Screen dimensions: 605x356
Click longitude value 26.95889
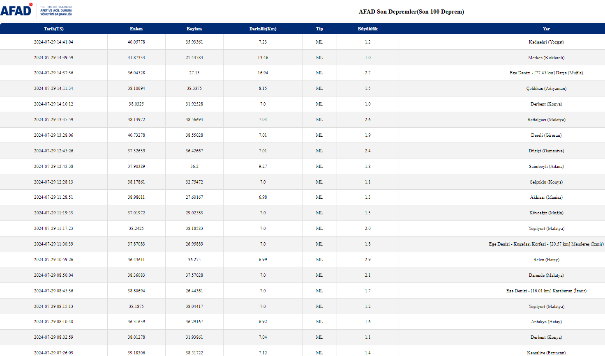pyautogui.click(x=194, y=244)
